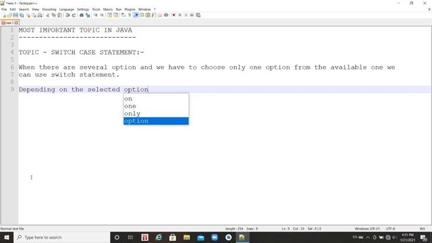This screenshot has height=243, width=432.
Task: Click the Copy toolbar icon
Action: point(54,15)
